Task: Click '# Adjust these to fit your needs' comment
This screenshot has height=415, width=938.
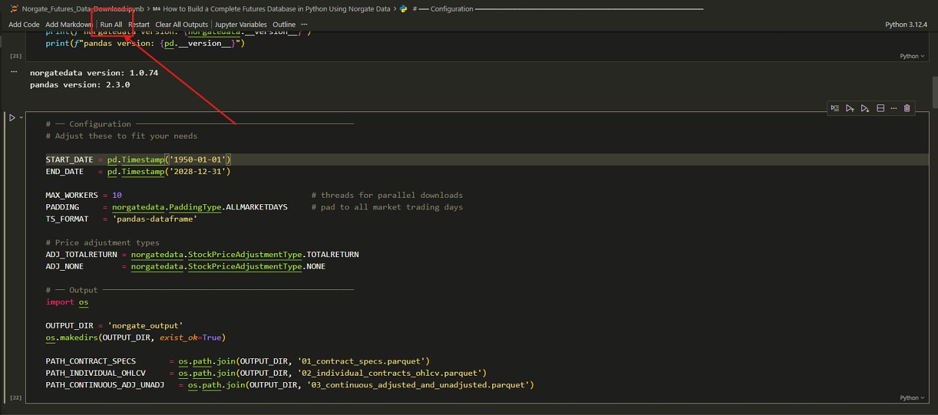Action: click(x=122, y=136)
